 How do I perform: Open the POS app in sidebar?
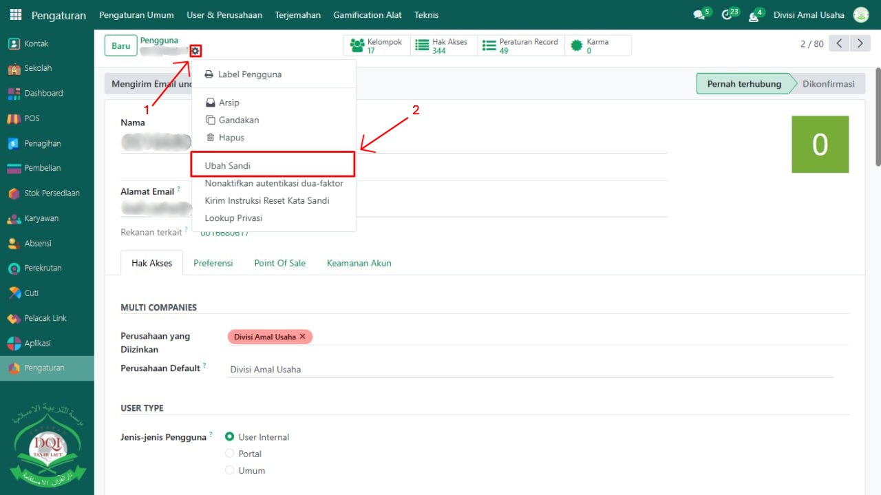click(32, 118)
